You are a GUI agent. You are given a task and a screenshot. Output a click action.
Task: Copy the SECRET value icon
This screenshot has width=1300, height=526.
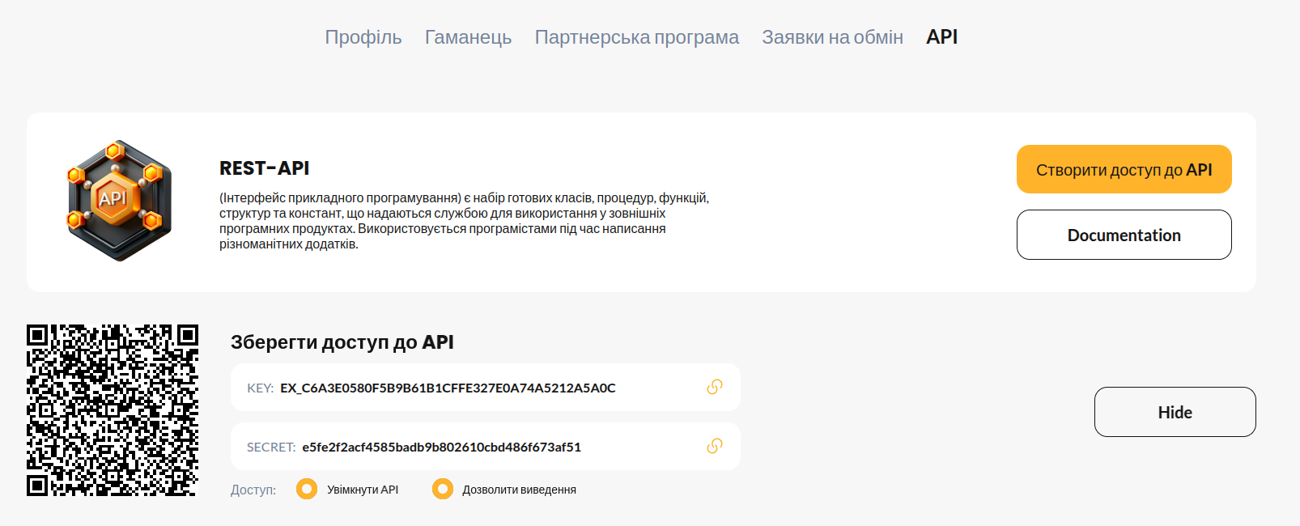714,446
